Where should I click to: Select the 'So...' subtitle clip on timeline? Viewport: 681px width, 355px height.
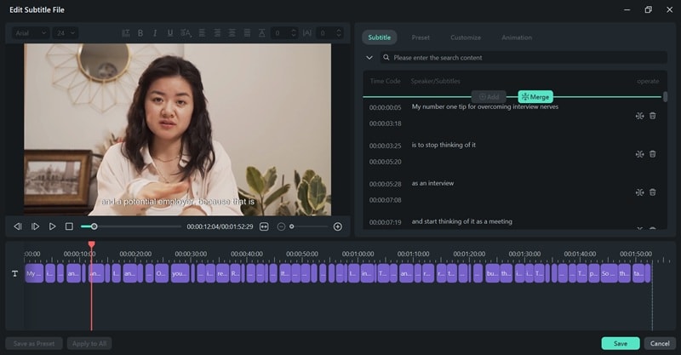609,273
